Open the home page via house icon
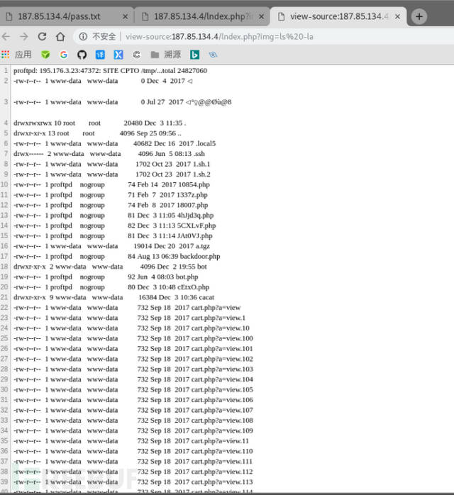The width and height of the screenshot is (454, 495). coord(60,37)
